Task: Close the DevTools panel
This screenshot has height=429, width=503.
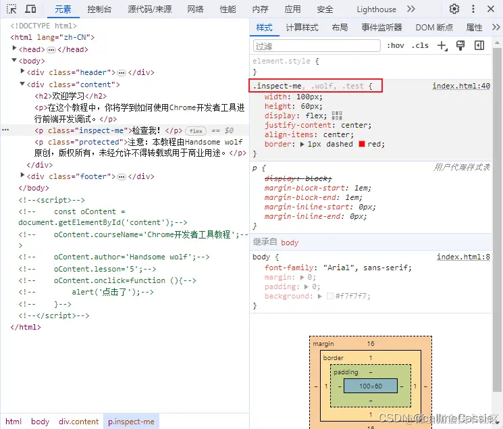Action: (490, 9)
